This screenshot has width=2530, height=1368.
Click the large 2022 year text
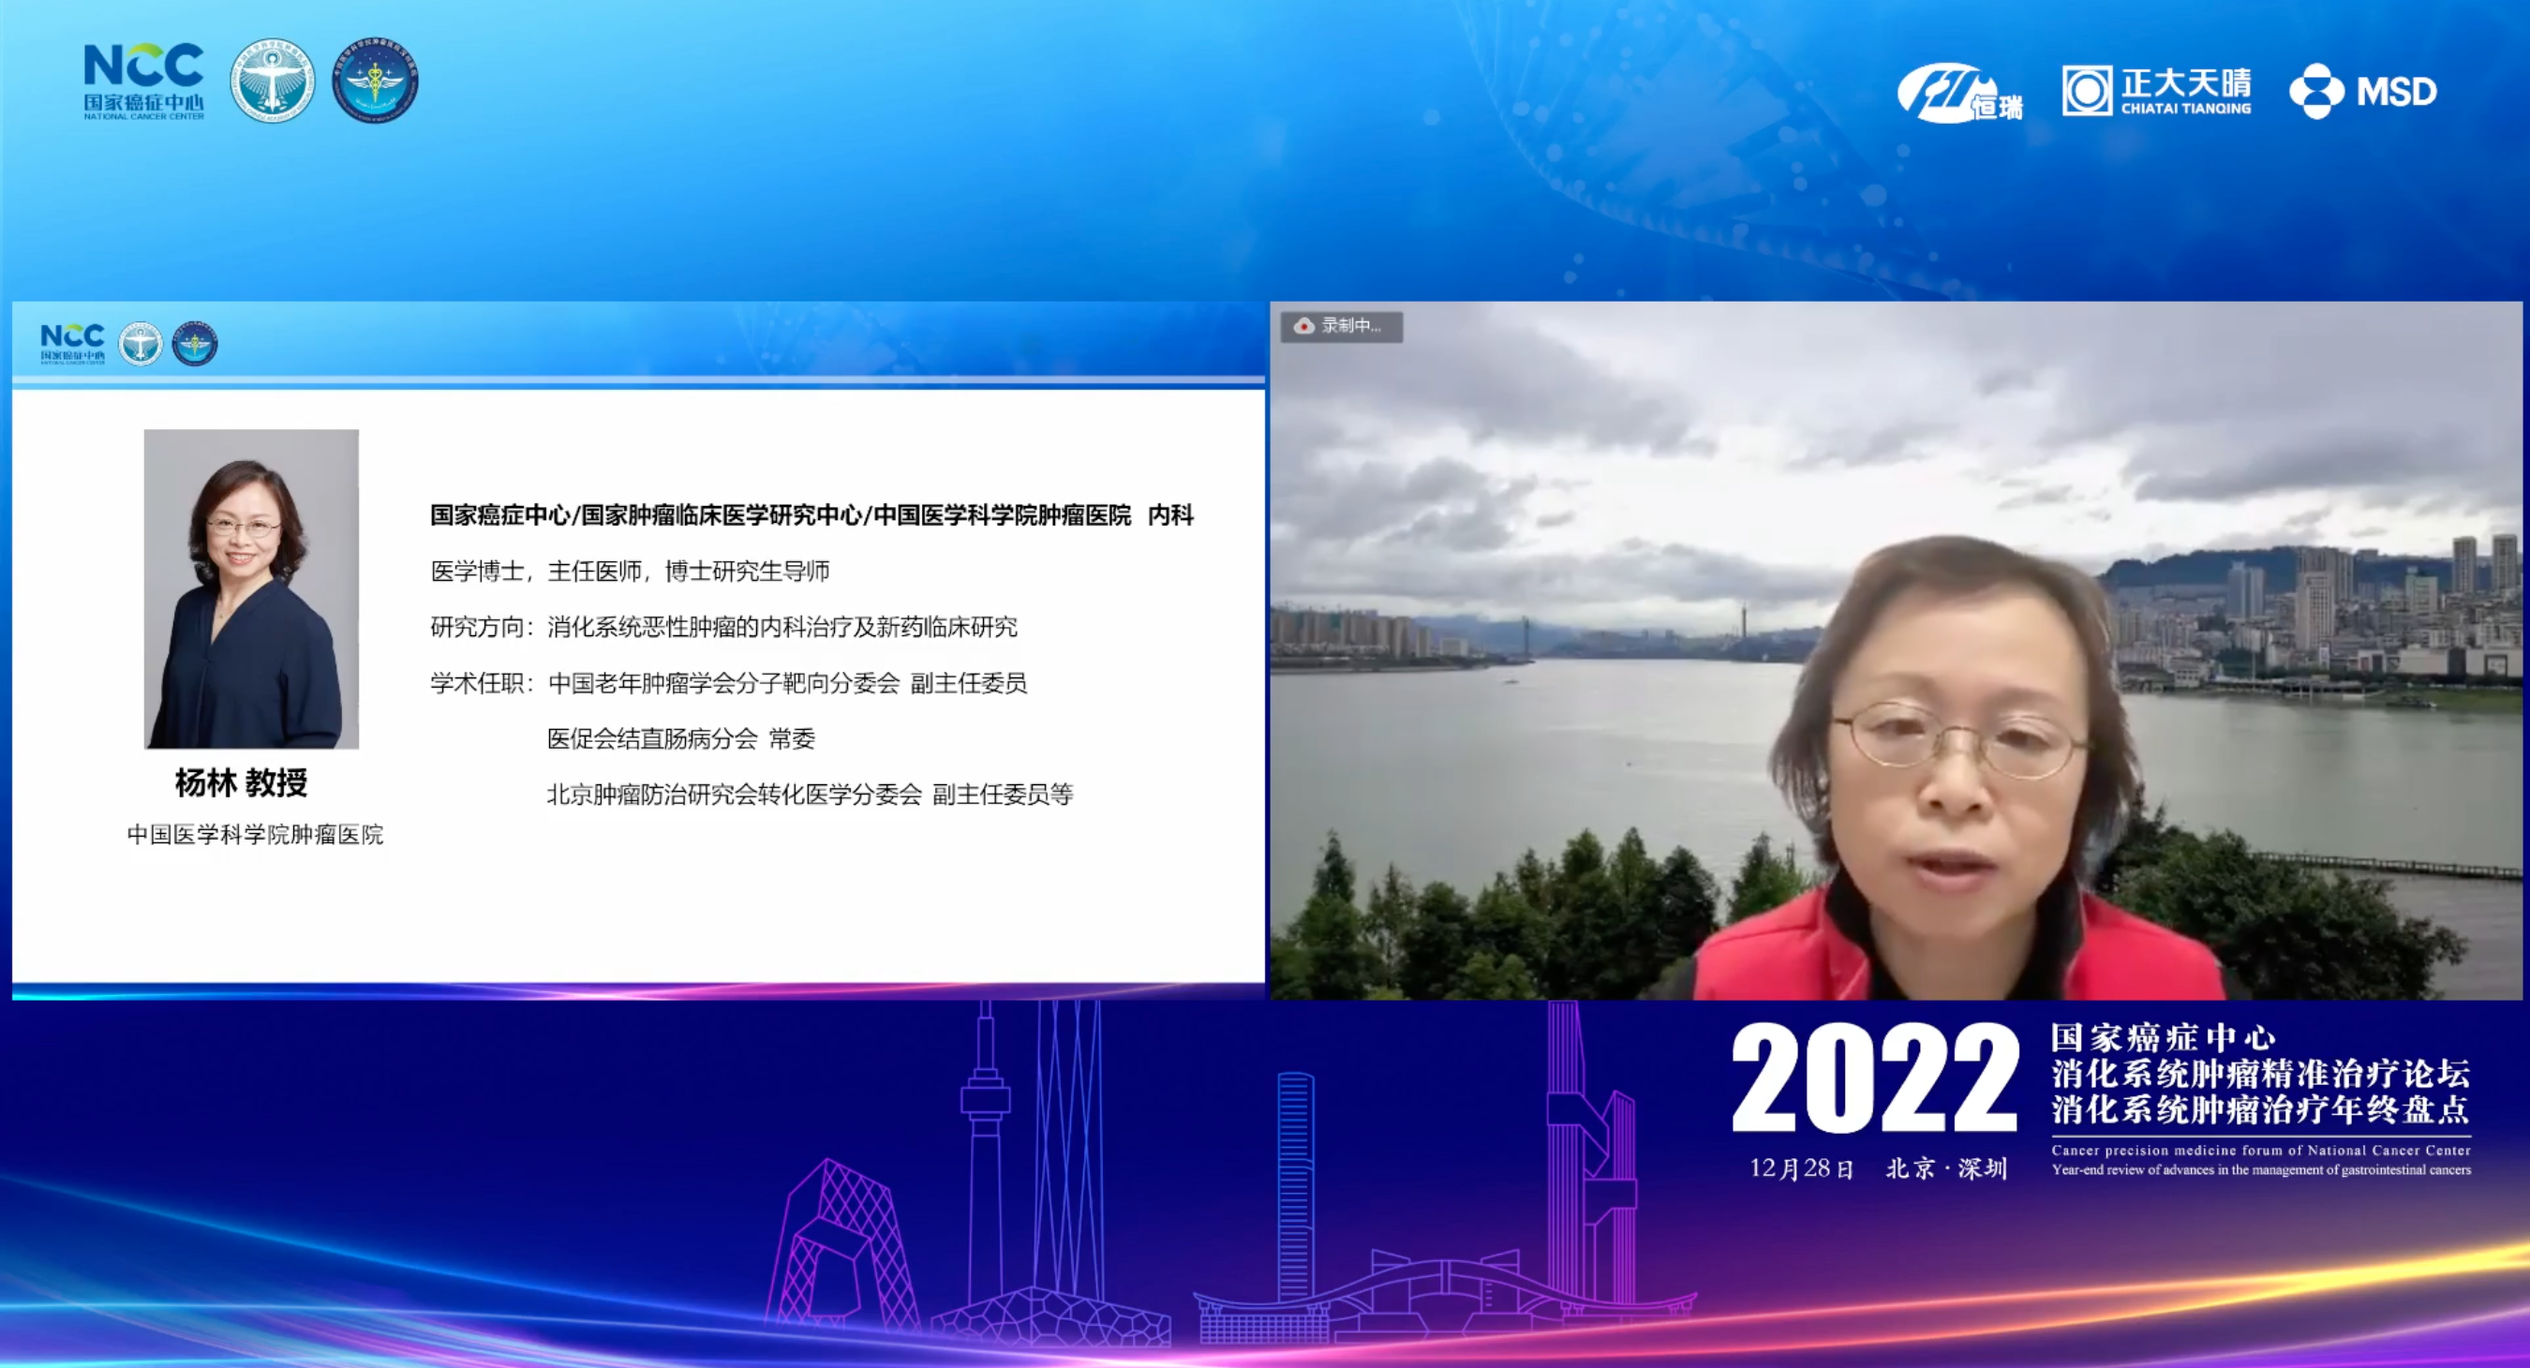(1874, 1078)
